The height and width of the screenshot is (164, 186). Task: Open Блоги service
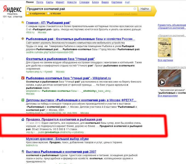(x=95, y=2)
